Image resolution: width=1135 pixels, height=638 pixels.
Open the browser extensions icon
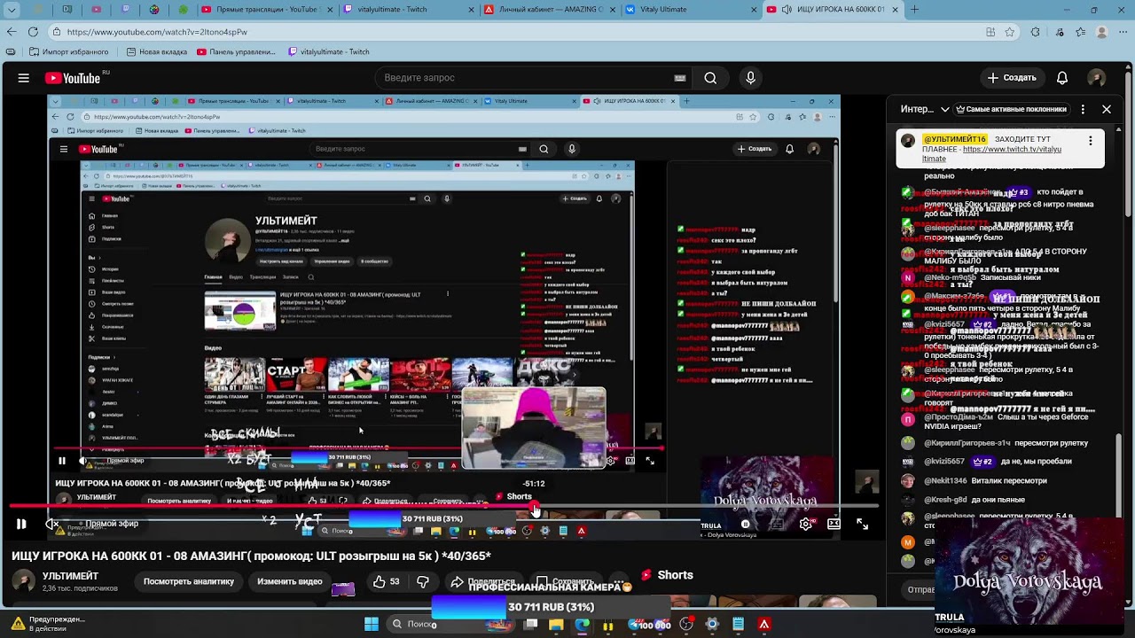tap(1035, 32)
